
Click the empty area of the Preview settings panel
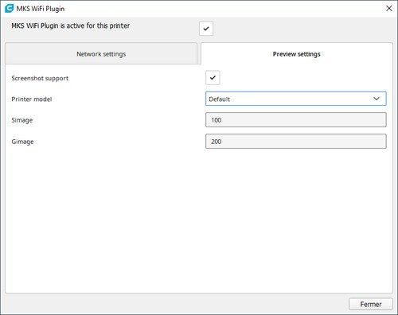pos(199,220)
